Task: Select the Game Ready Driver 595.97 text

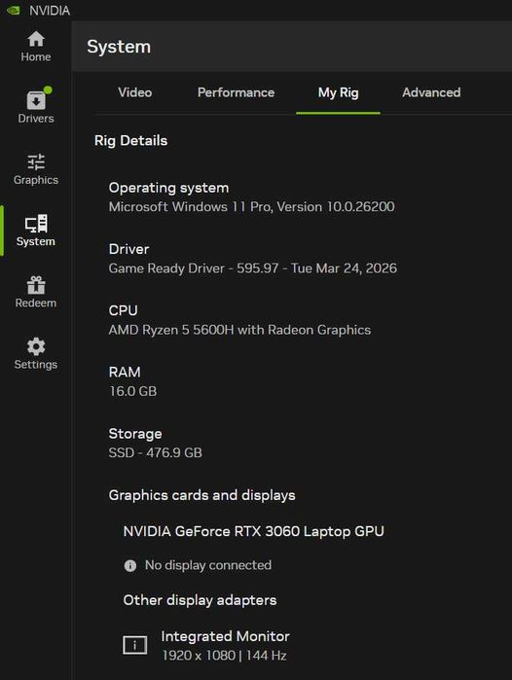Action: 252,268
